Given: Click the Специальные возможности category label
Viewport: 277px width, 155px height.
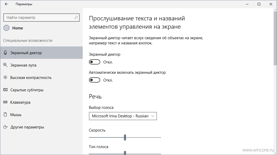Looking at the screenshot, I should (28, 40).
